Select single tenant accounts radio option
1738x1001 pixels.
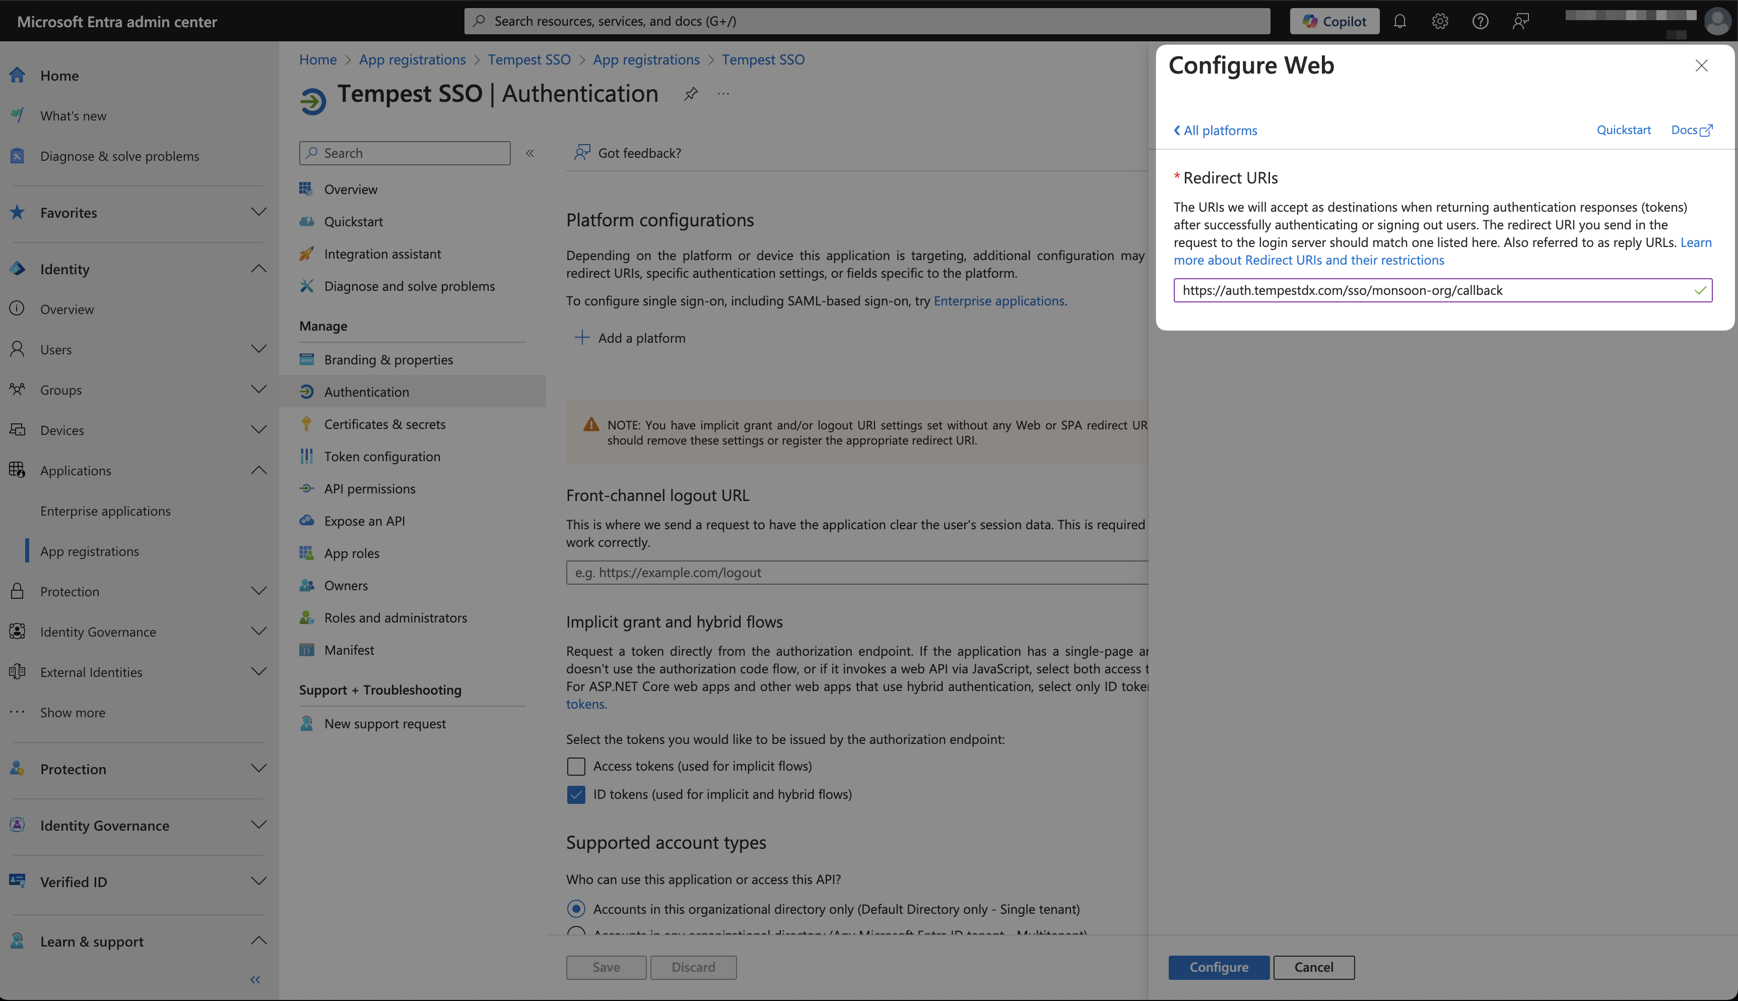576,909
